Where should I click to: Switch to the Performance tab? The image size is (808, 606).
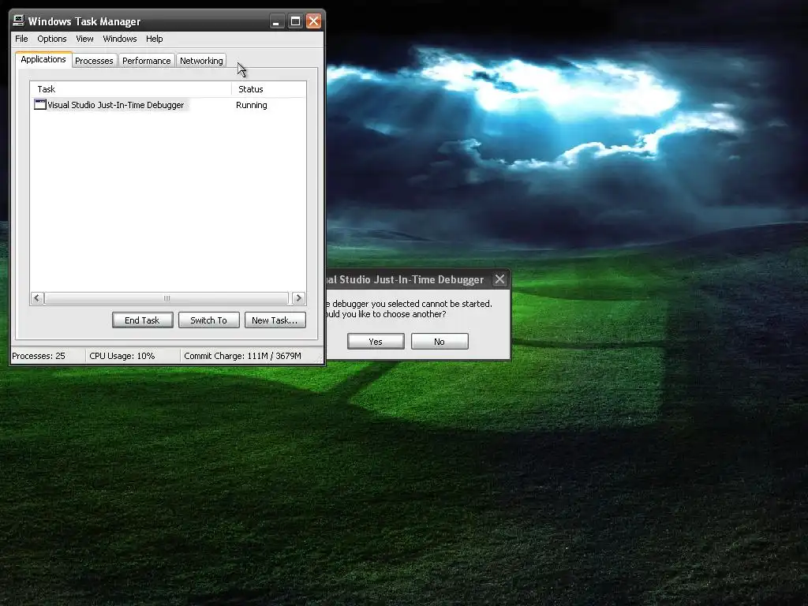(x=146, y=61)
